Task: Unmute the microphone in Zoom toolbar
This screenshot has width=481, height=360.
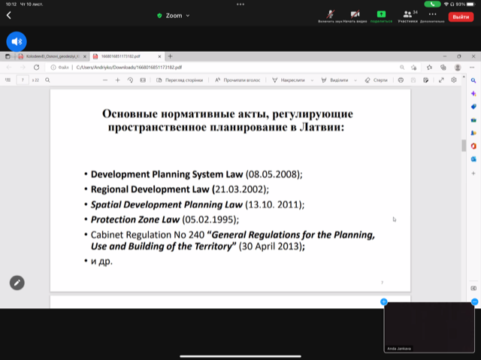Action: pyautogui.click(x=330, y=17)
